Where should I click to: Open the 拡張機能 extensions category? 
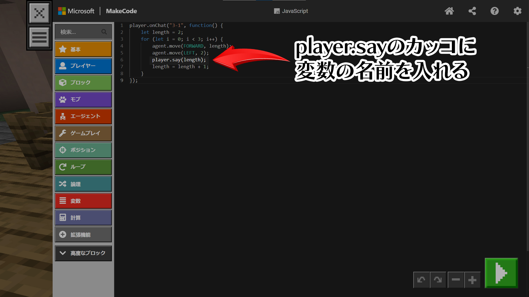pos(83,235)
